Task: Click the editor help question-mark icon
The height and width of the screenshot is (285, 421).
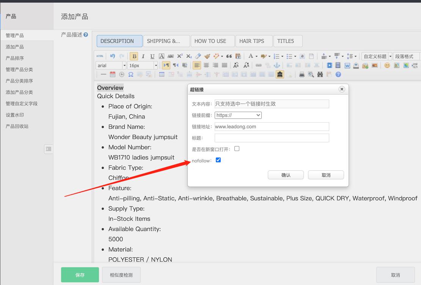Action: click(x=338, y=75)
